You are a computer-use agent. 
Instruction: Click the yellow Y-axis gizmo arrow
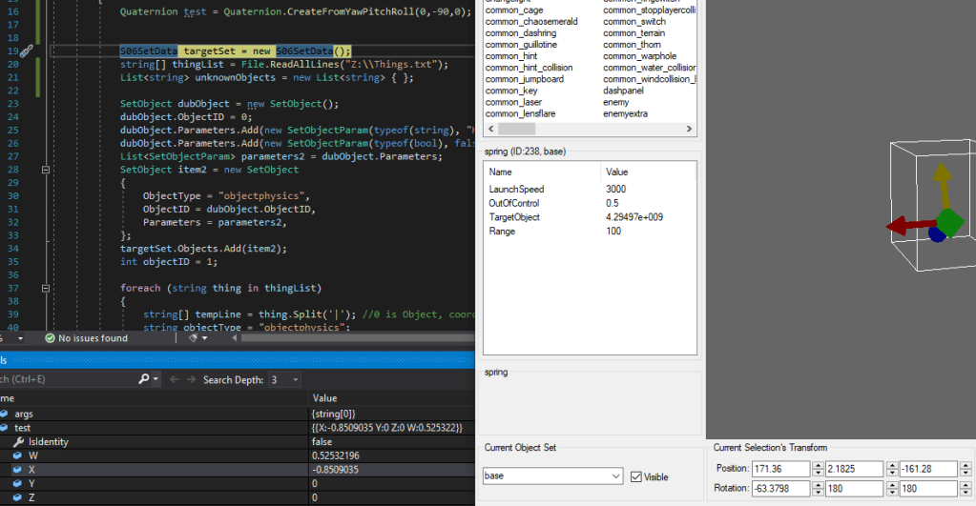click(x=942, y=182)
